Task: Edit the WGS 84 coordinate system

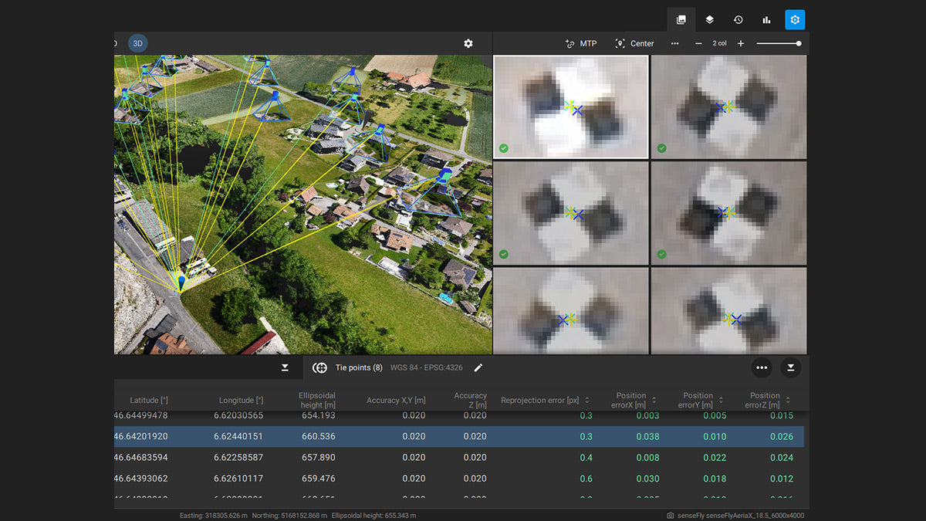Action: (478, 368)
